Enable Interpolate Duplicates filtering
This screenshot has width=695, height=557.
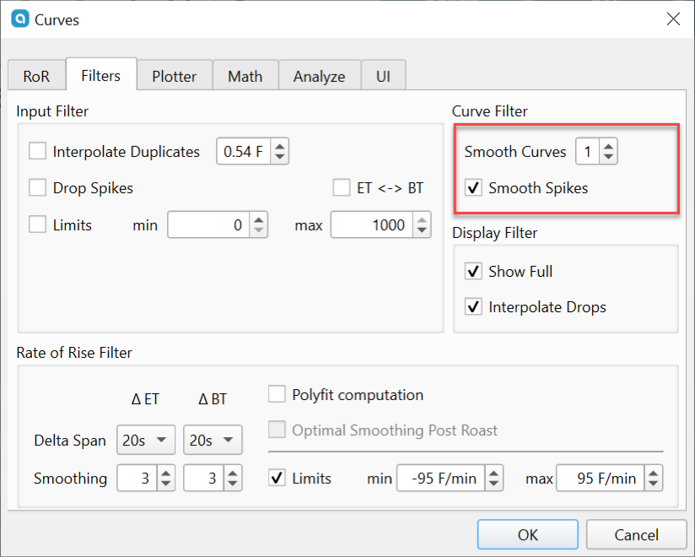pos(35,151)
